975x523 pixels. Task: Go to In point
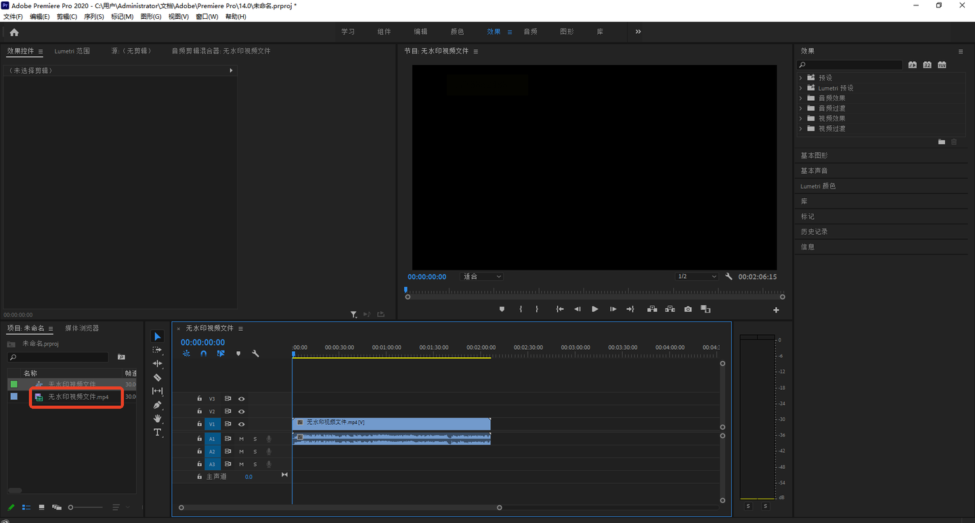point(560,309)
